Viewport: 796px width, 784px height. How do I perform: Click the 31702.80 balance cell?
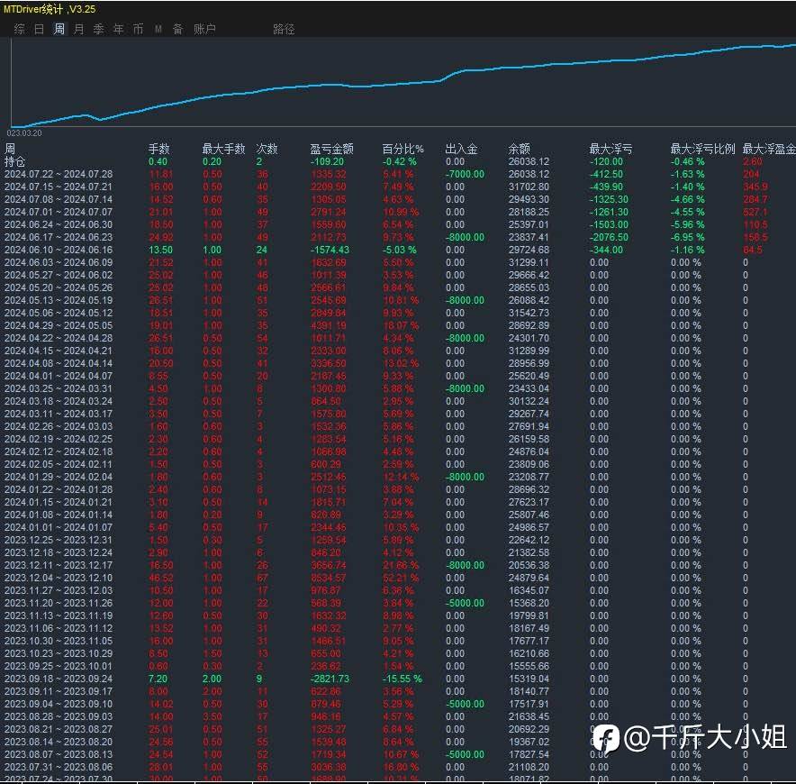coord(529,187)
